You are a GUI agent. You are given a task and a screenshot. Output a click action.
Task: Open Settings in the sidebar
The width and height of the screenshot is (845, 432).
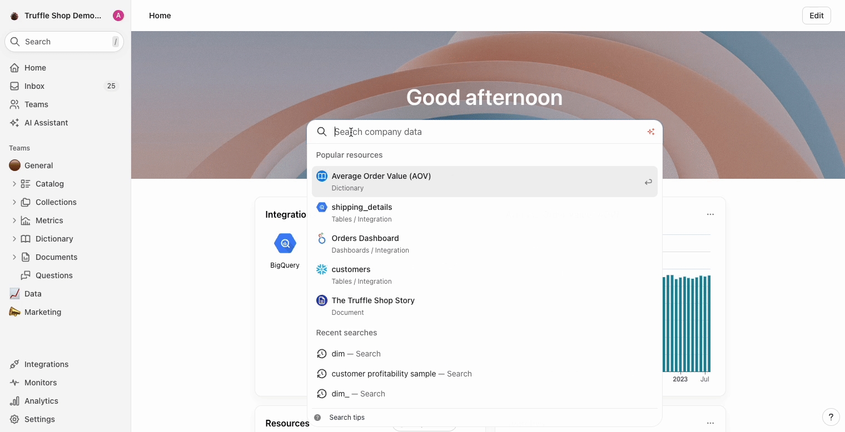(x=39, y=419)
